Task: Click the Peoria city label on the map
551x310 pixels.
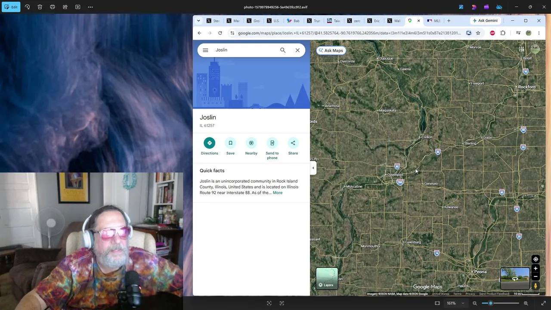Action: (480, 272)
